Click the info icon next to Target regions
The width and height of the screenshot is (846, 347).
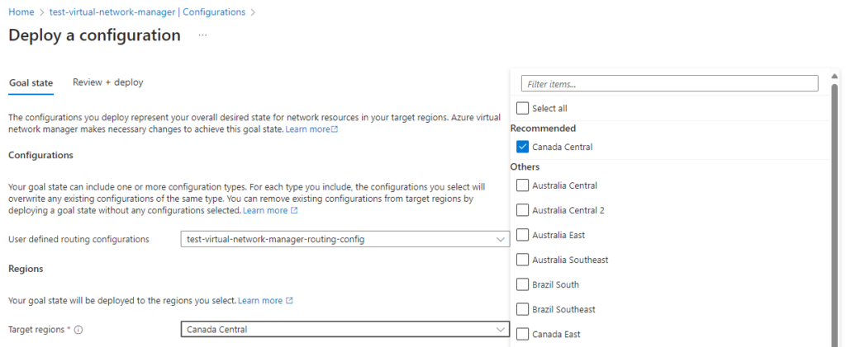click(78, 330)
